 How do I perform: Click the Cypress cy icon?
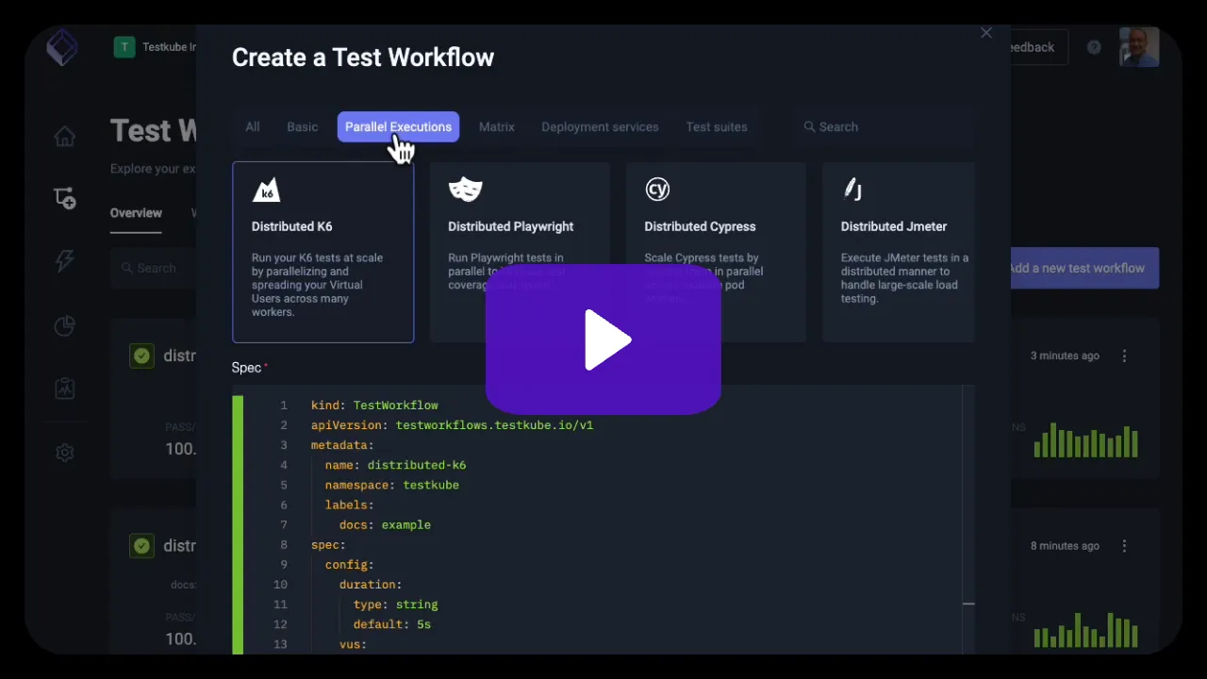[x=657, y=190]
